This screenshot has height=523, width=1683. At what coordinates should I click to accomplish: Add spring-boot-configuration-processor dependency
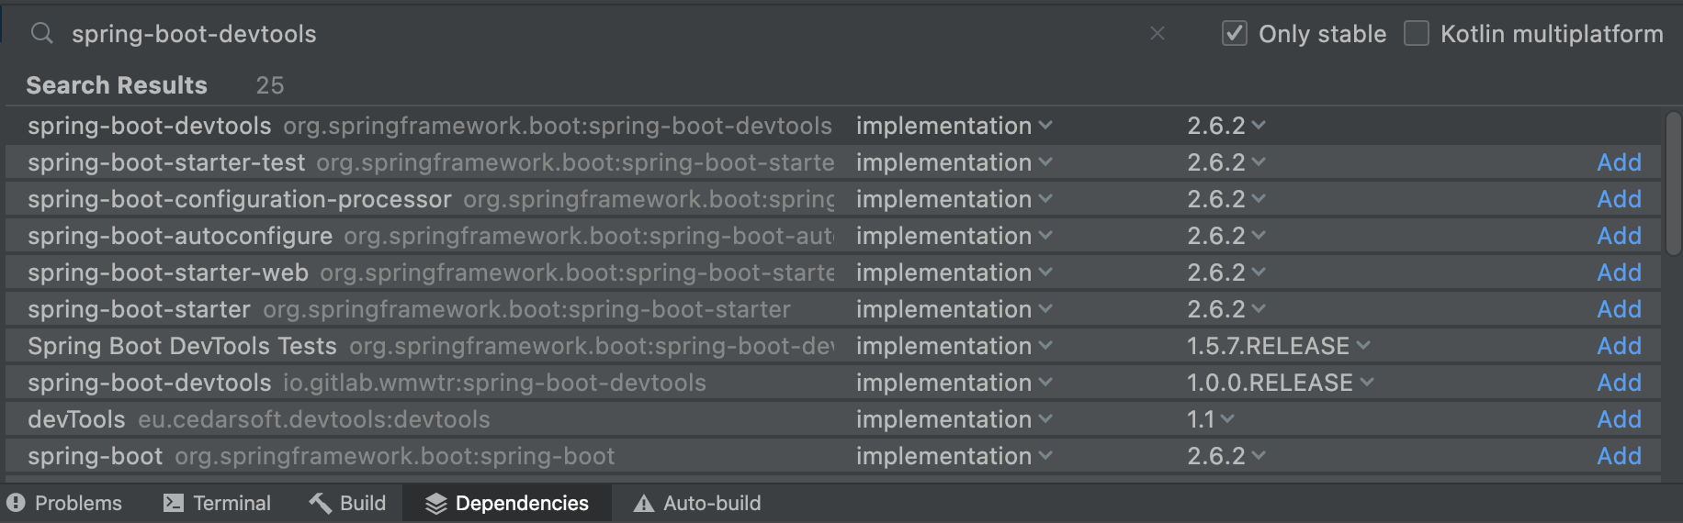pos(1619,199)
